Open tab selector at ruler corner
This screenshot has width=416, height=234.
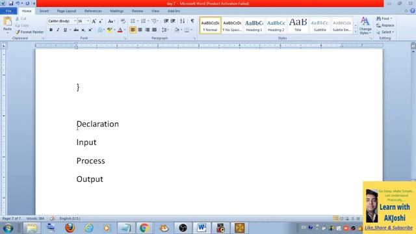point(4,45)
